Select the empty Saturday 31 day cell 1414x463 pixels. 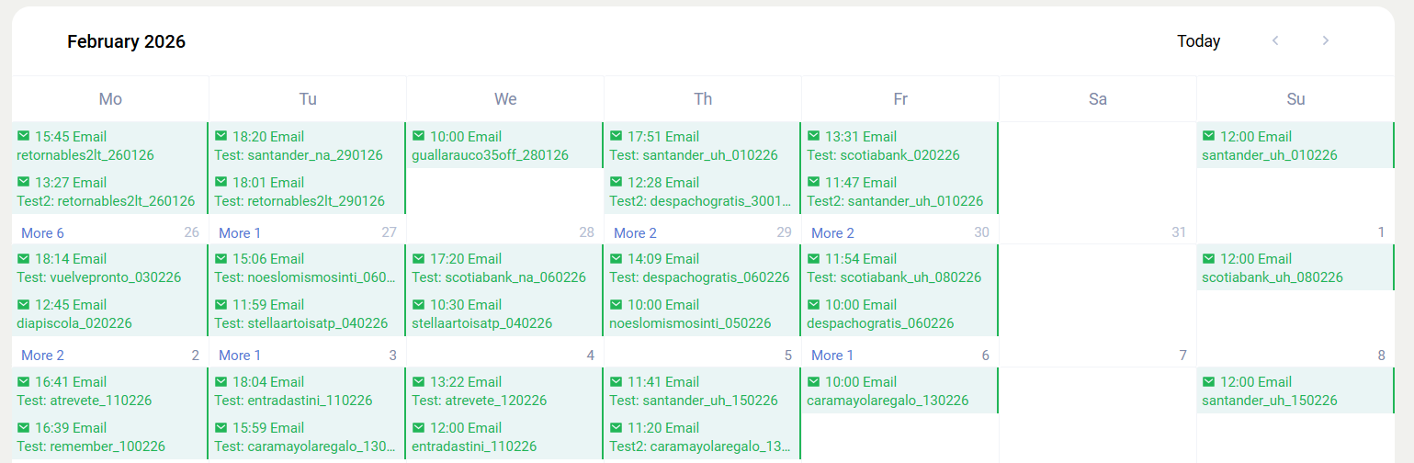1097,175
